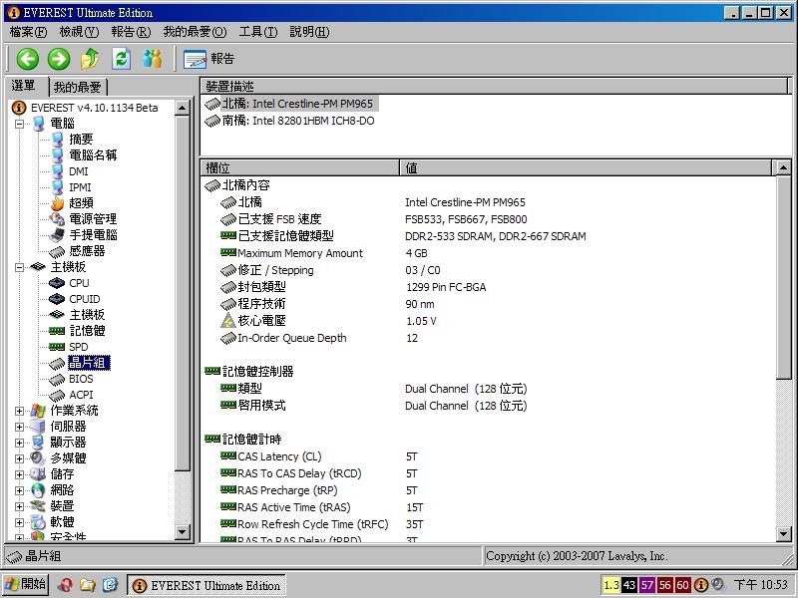The height and width of the screenshot is (598, 798).
Task: Click the memory module icon beside SPD
Action: [57, 347]
